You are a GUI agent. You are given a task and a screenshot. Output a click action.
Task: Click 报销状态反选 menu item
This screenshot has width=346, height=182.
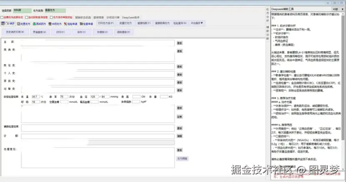(x=83, y=17)
